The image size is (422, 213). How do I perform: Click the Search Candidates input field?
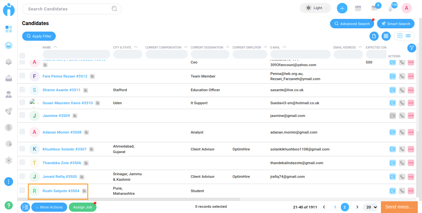coord(68,9)
